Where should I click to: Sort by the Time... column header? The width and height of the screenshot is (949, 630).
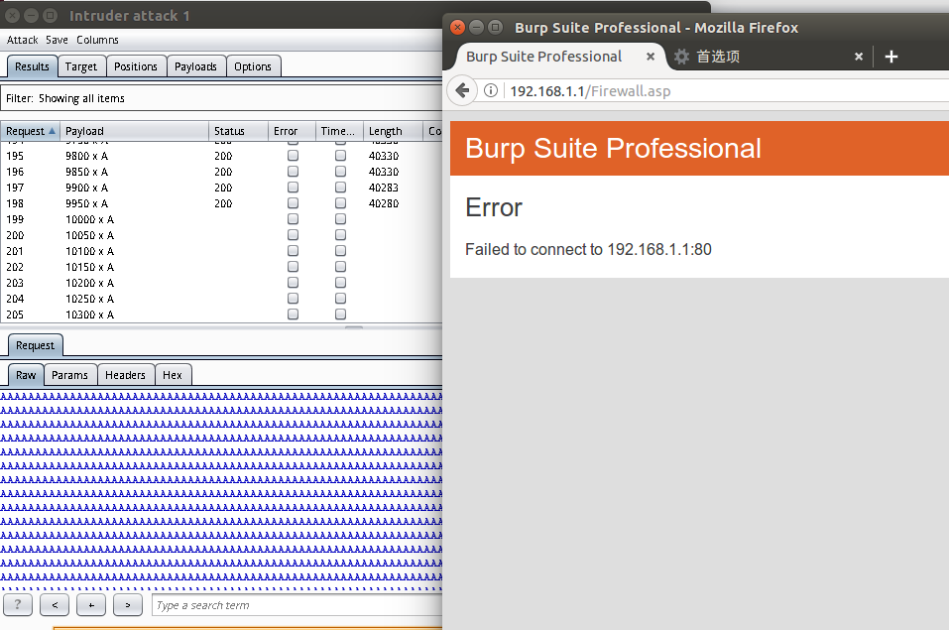[x=339, y=131]
